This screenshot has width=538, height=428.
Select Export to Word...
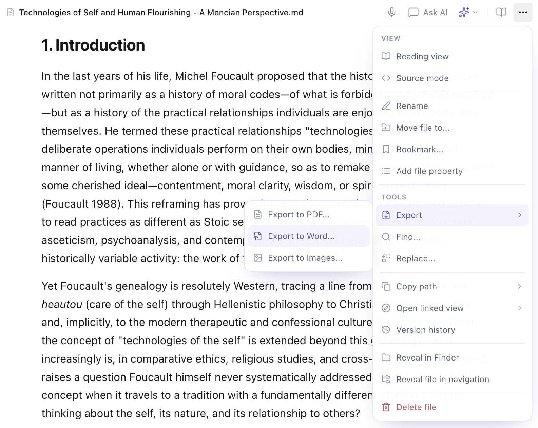click(309, 236)
